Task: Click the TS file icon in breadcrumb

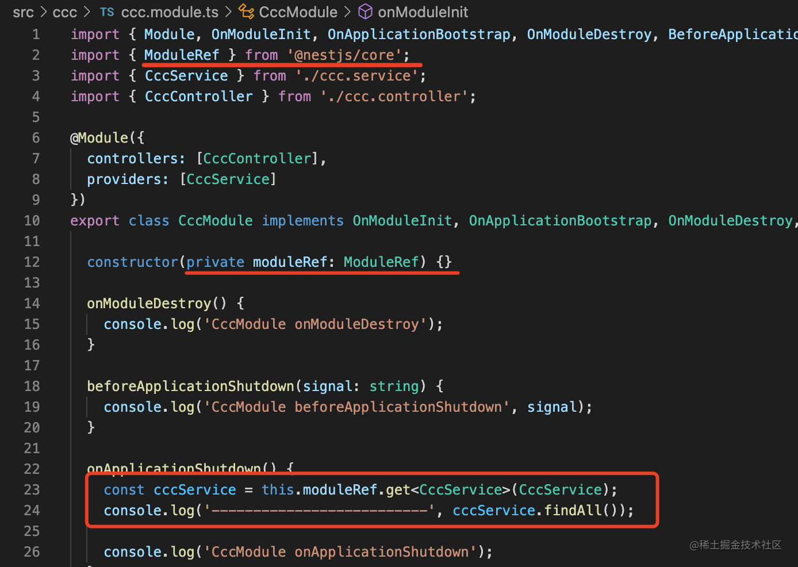Action: point(107,12)
